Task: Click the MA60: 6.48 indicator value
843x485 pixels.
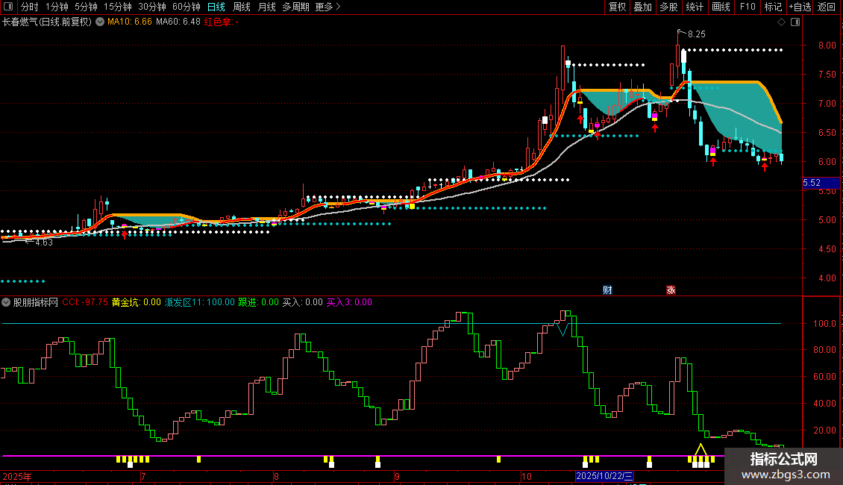Action: coord(178,22)
